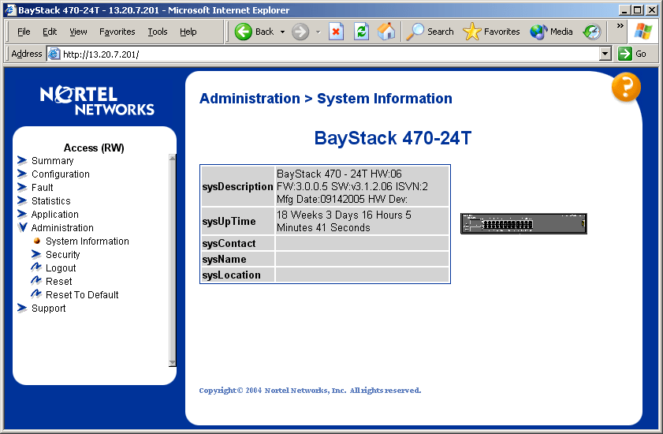Expand the Support arrow in sidebar

click(22, 308)
